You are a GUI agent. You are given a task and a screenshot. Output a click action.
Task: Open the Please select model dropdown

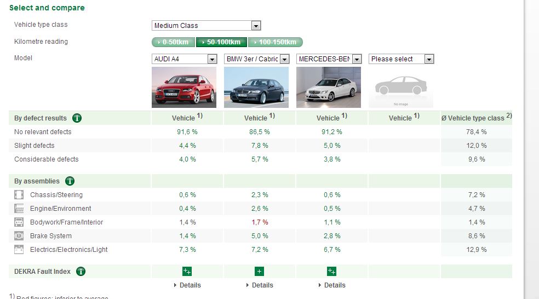click(401, 59)
